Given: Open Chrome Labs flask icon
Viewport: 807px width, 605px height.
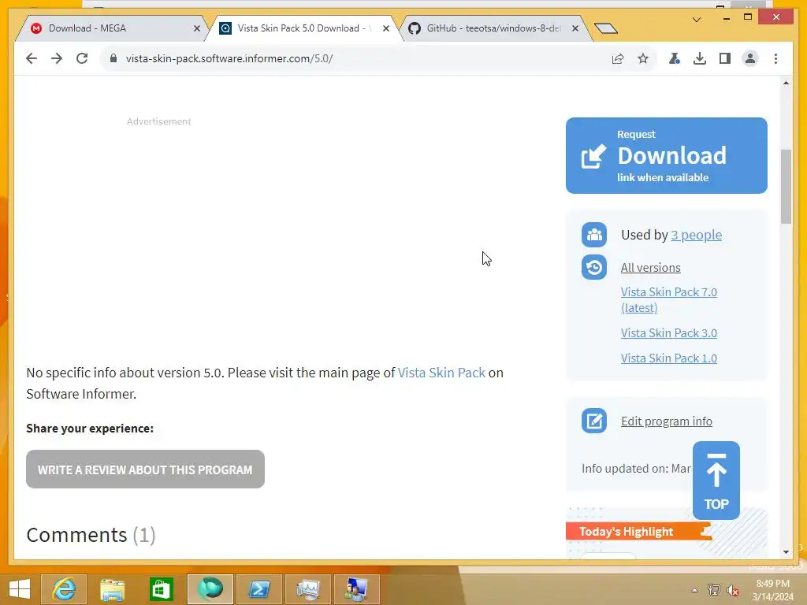Looking at the screenshot, I should tap(675, 58).
